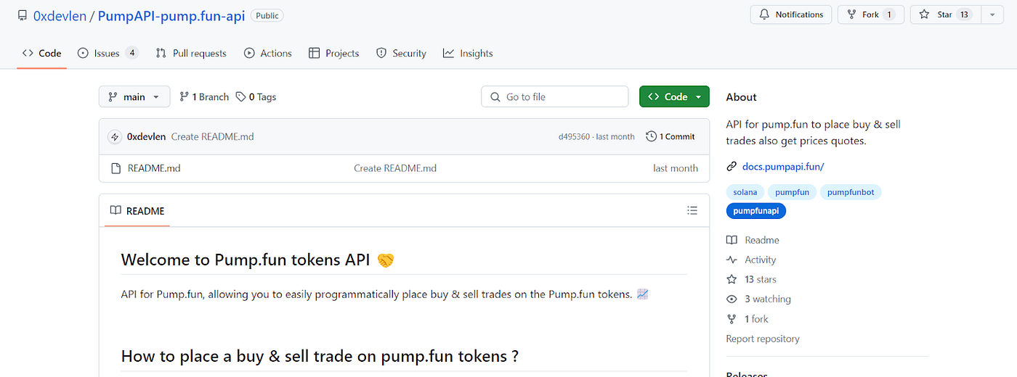This screenshot has width=1017, height=377.
Task: Open the green Code dropdown button
Action: point(674,96)
